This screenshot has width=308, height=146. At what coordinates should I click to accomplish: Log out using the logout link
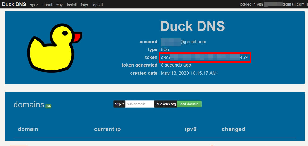97,5
